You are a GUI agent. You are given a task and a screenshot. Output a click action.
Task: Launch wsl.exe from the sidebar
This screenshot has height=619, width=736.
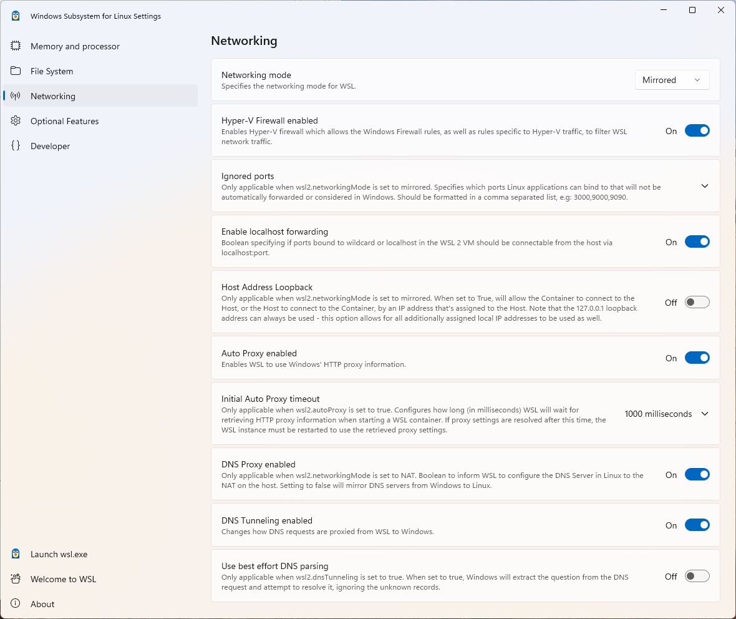[100, 554]
